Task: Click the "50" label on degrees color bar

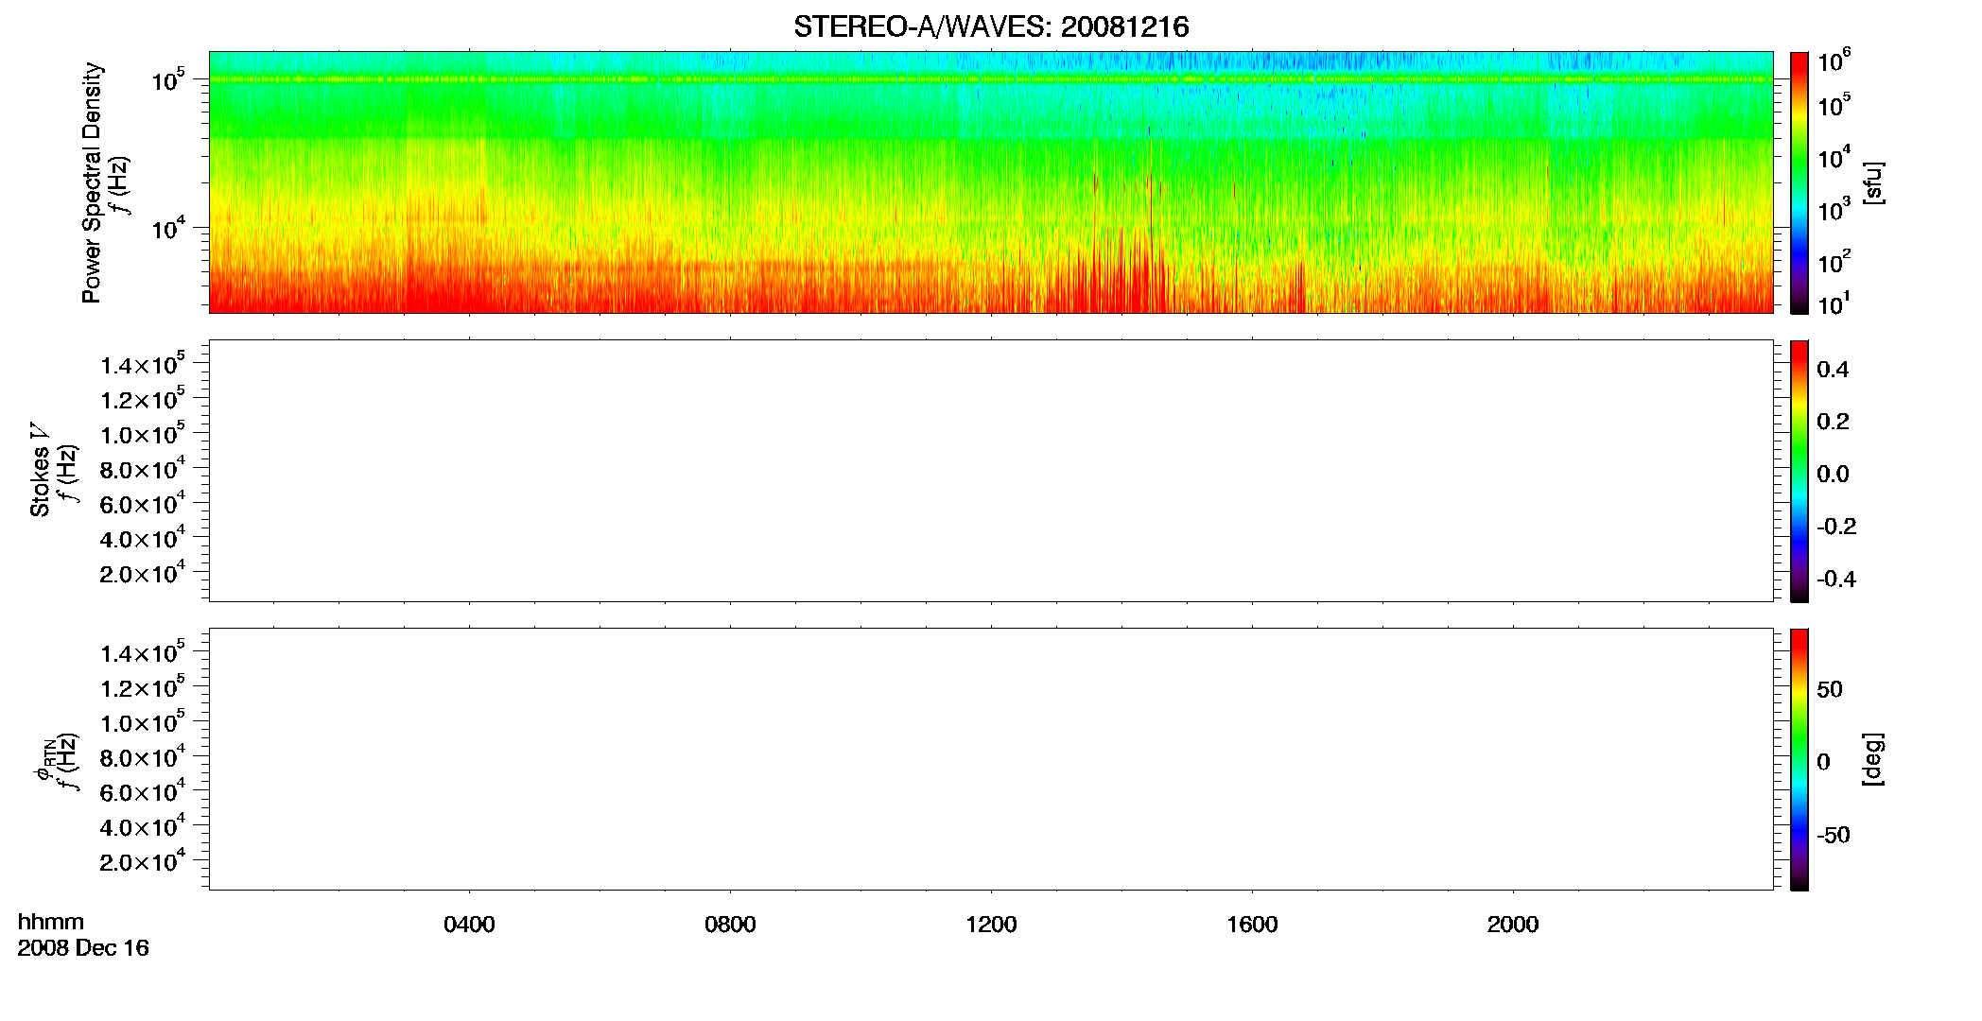Action: pyautogui.click(x=1830, y=689)
